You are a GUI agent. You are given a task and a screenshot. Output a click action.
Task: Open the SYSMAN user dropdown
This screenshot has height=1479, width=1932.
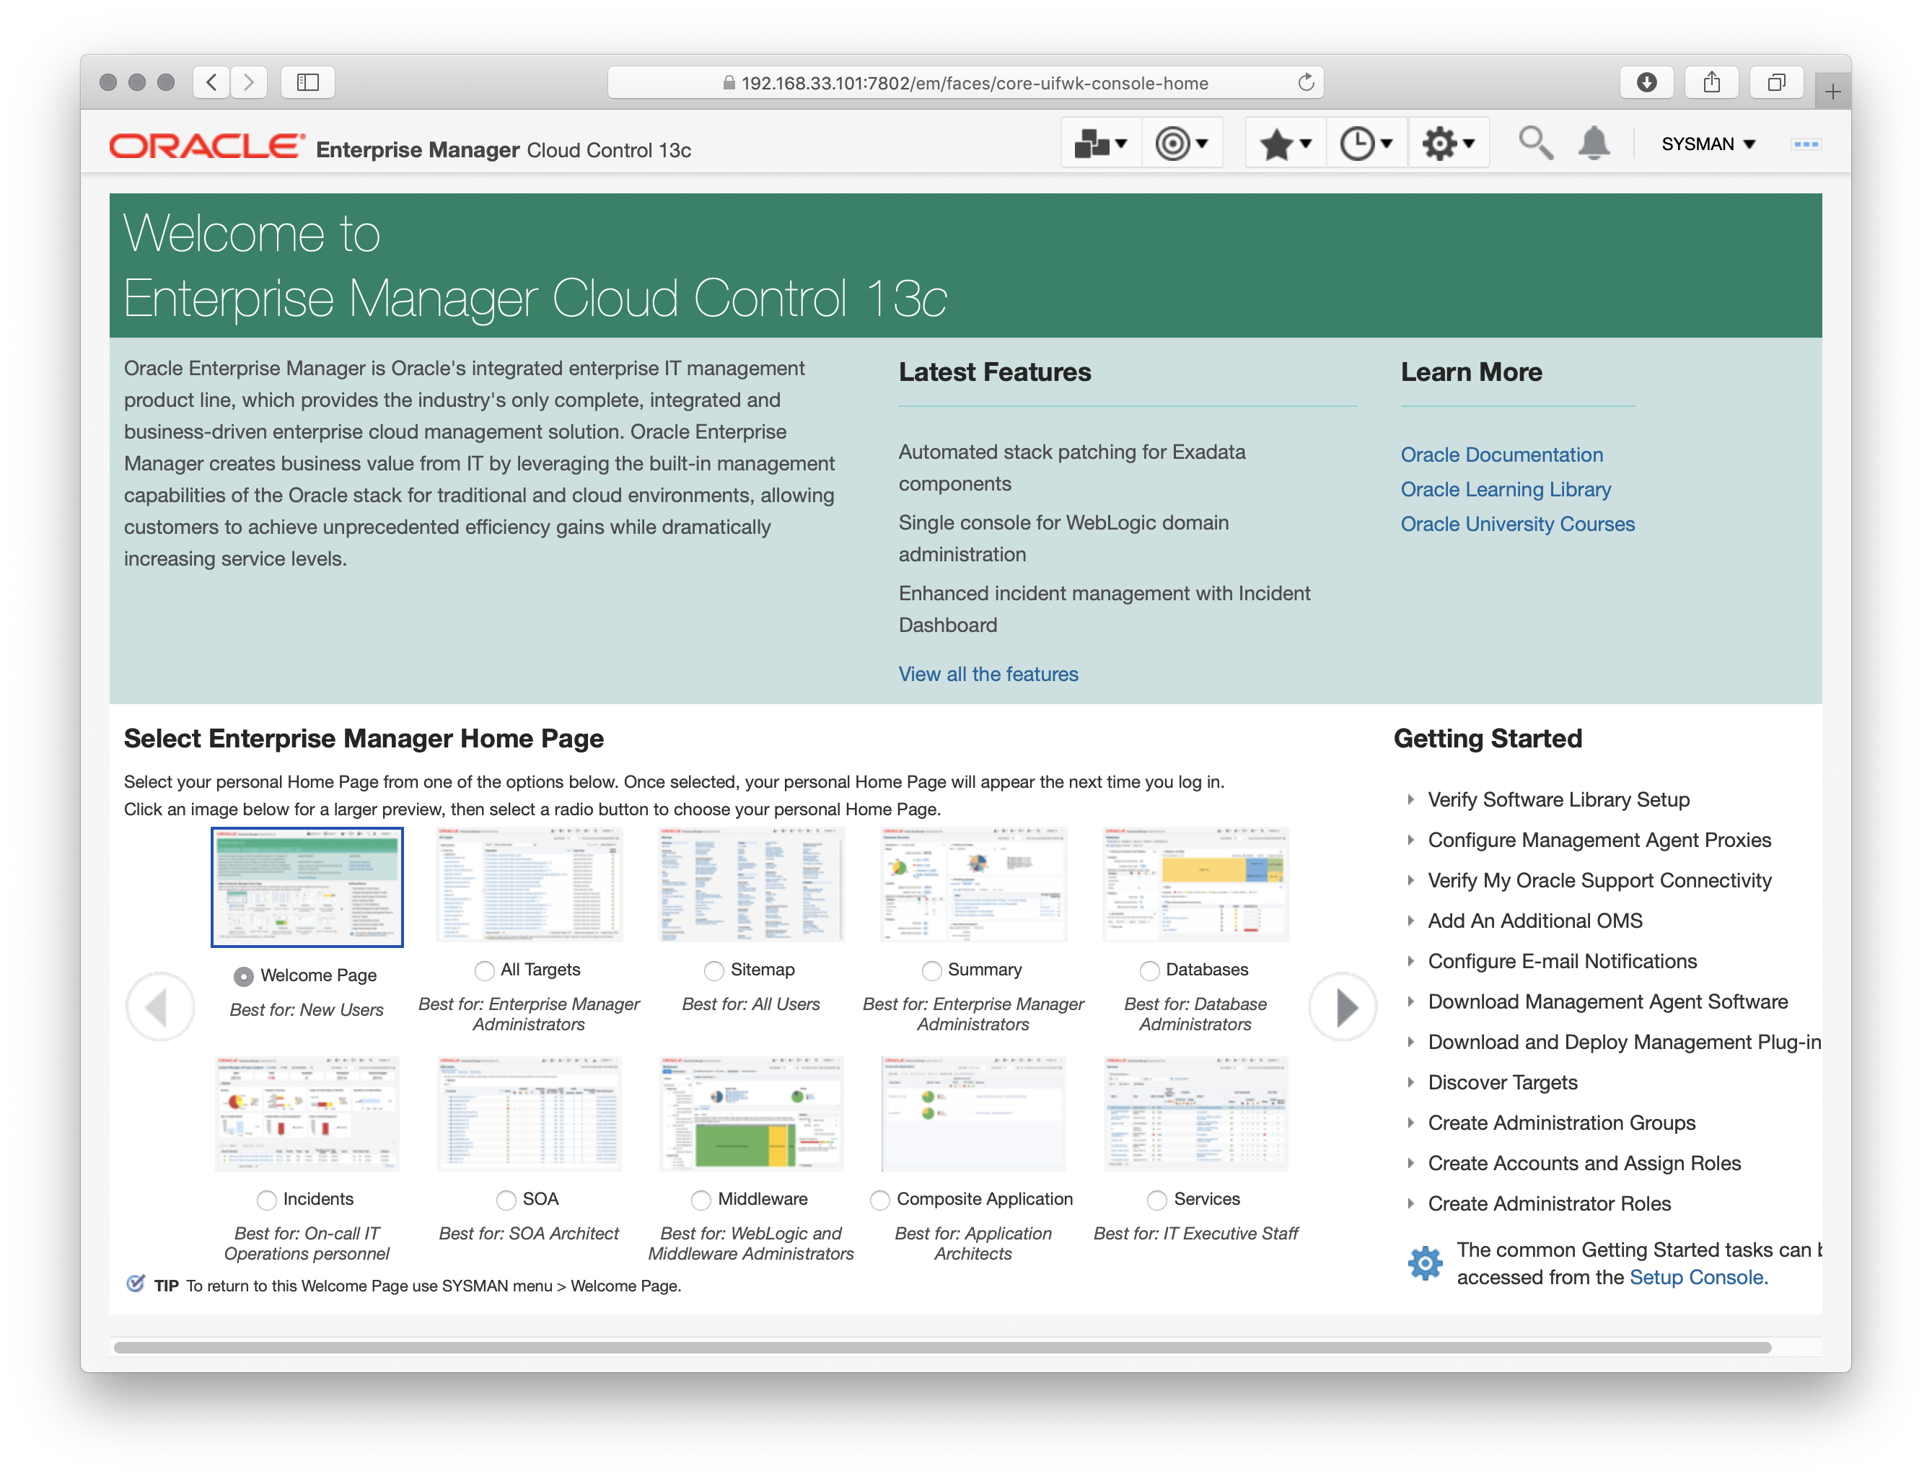coord(1708,144)
